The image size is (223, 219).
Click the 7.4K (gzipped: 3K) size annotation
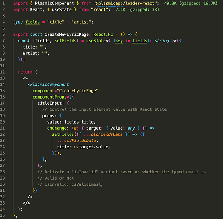coord(137,10)
